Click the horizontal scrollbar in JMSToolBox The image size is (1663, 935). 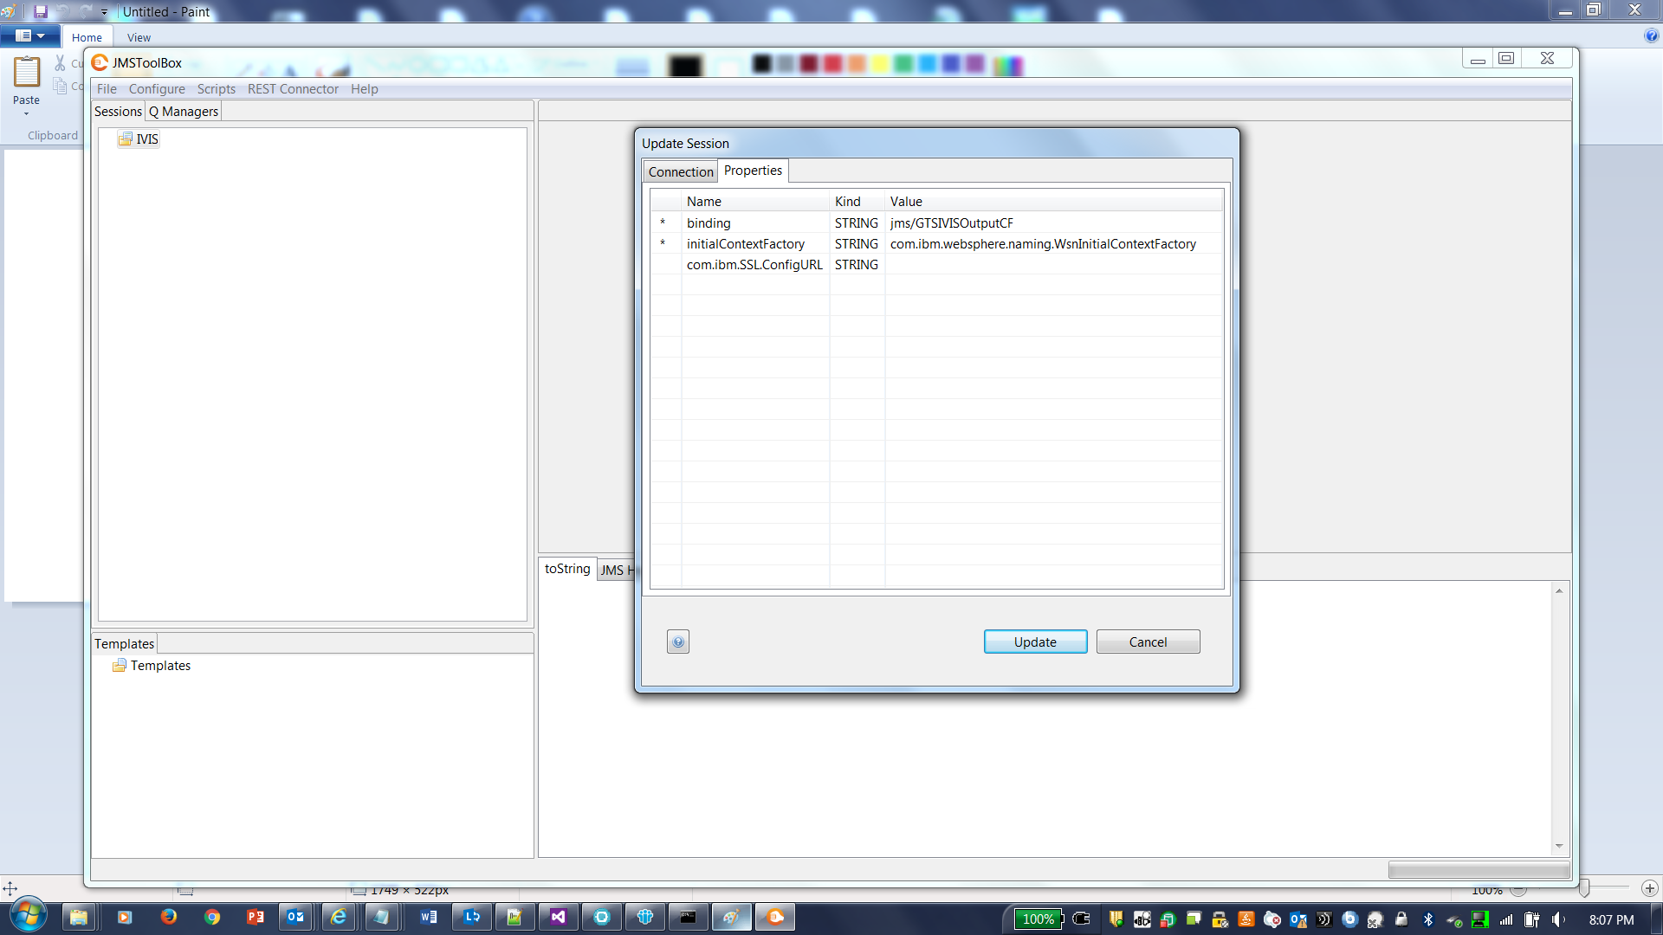pos(1479,869)
